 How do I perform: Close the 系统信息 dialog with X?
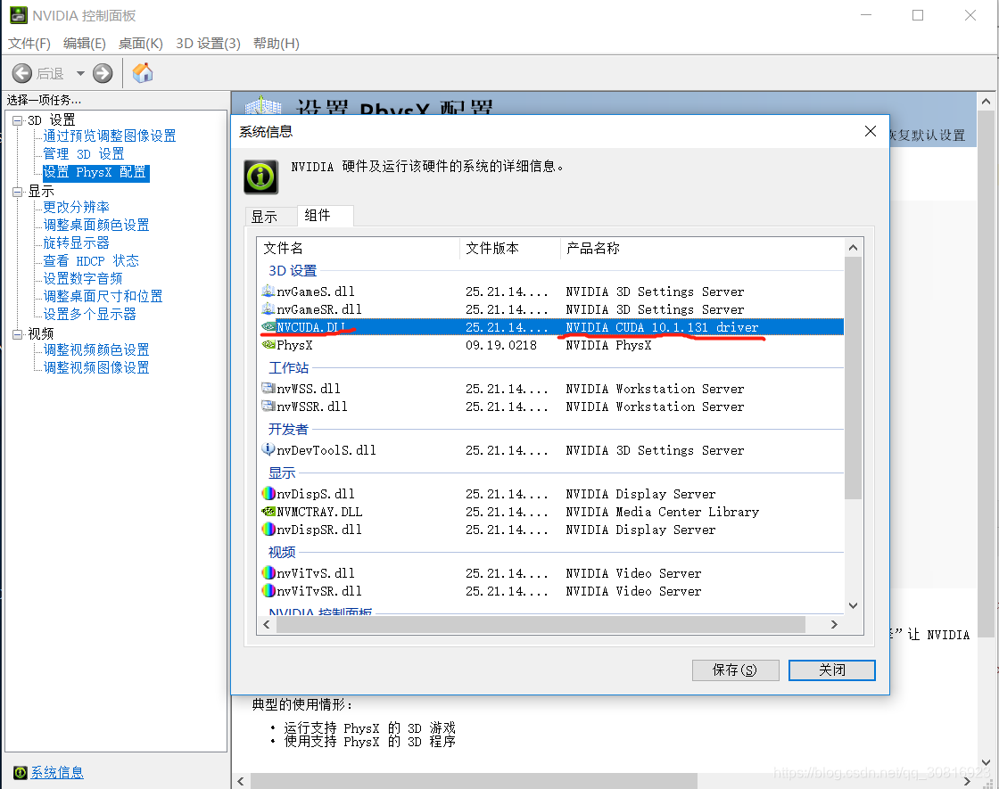coord(871,131)
